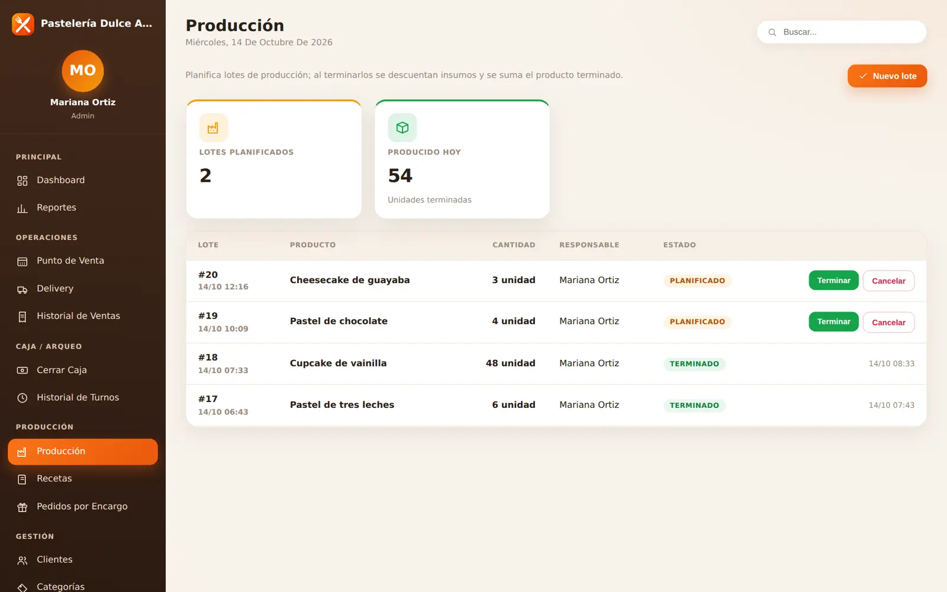Click the Cerrar Caja cash icon
The image size is (947, 592).
(22, 371)
